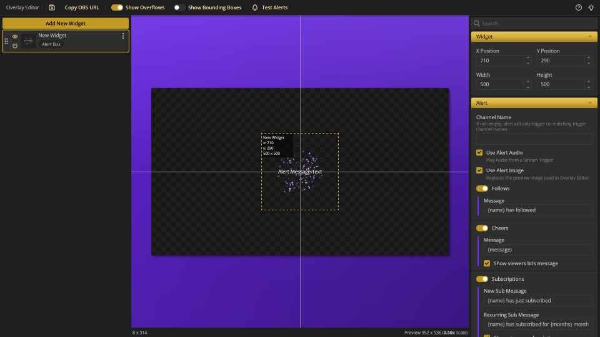Click the Test Alerts bell icon

point(255,7)
